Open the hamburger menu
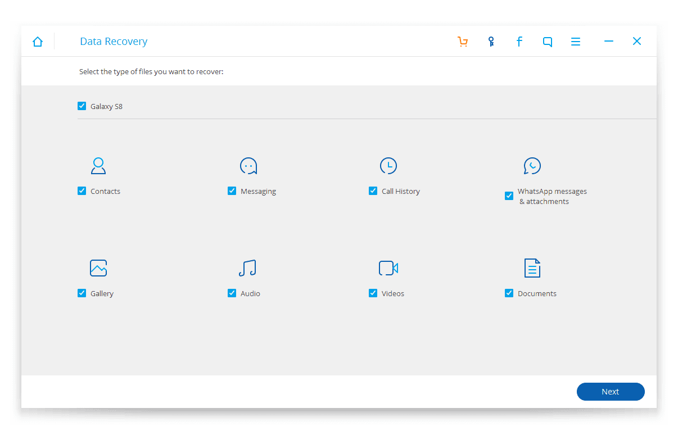Screen dimensions: 678x440 (576, 42)
